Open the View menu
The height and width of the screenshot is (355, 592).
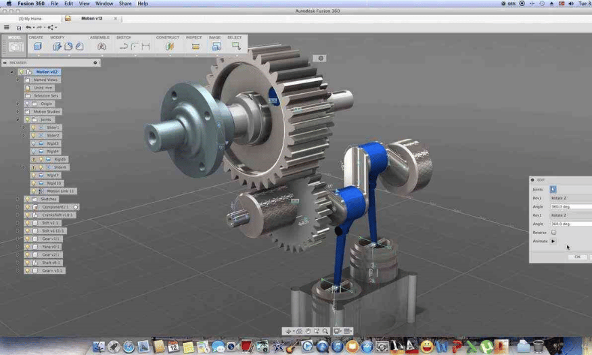84,3
